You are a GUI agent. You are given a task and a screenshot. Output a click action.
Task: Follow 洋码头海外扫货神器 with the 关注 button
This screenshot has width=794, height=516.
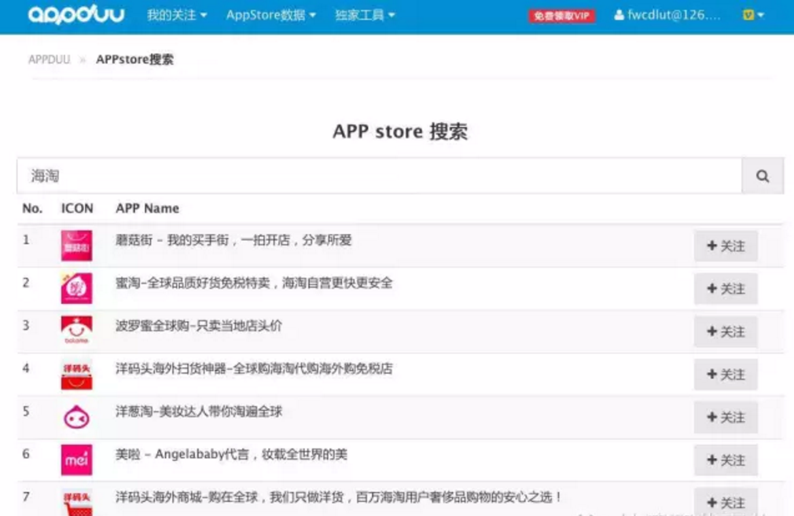click(x=726, y=375)
